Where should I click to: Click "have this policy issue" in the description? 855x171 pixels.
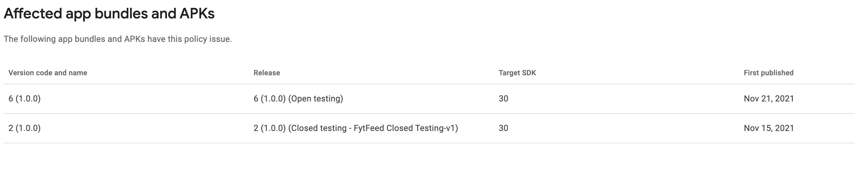(189, 39)
